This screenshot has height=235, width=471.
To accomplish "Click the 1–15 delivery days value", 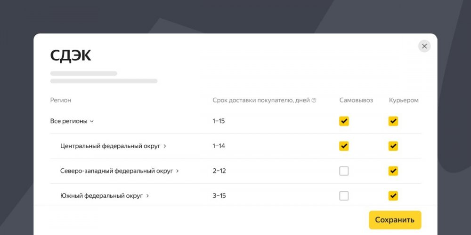I will pyautogui.click(x=219, y=121).
